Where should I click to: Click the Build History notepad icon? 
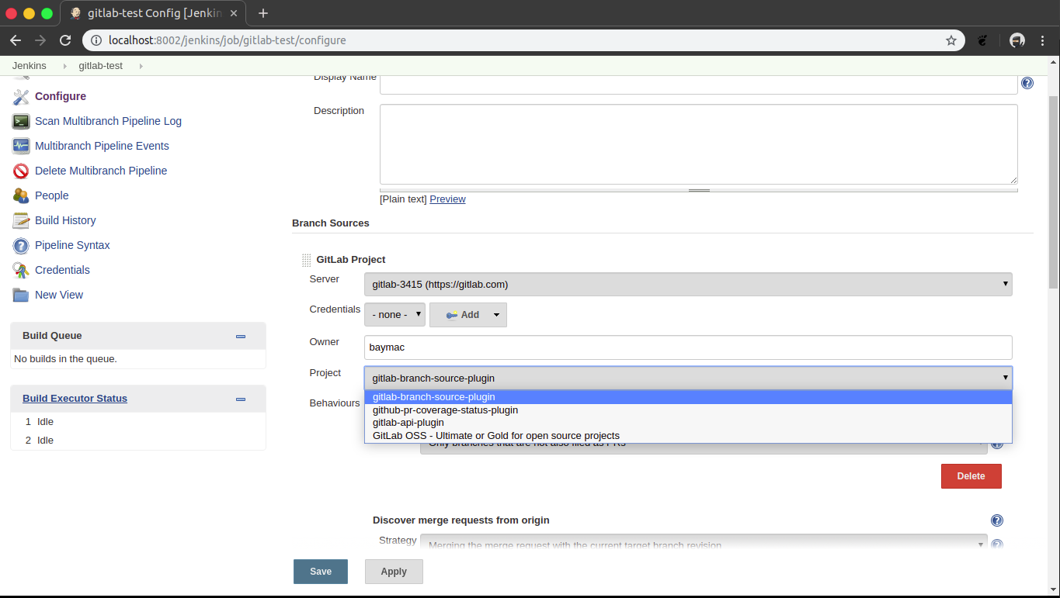click(21, 220)
